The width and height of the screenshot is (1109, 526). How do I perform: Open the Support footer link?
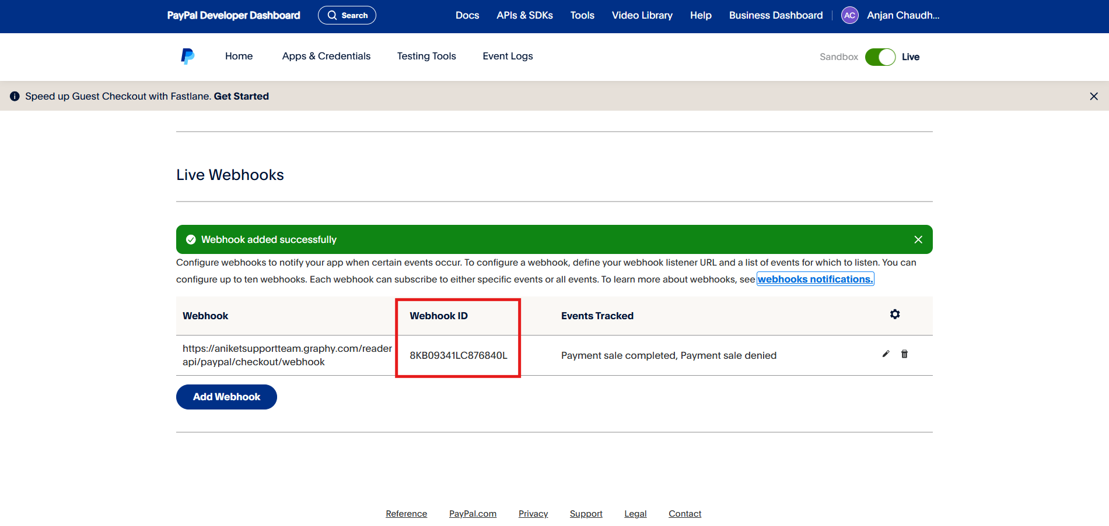(x=586, y=514)
